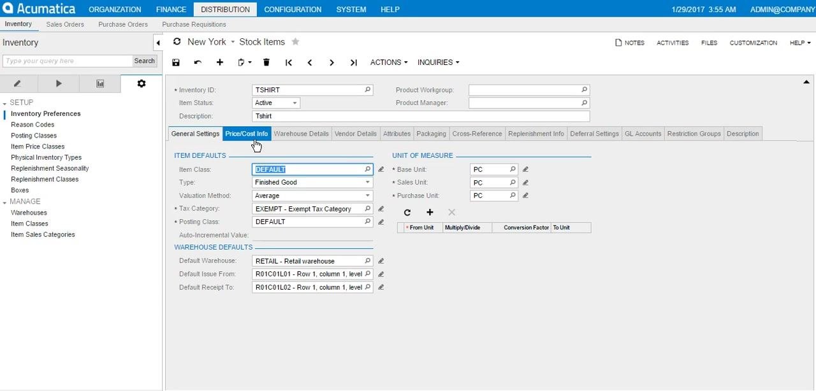Open ACTIVITIES link
Viewport: 816px width, 391px height.
point(673,43)
